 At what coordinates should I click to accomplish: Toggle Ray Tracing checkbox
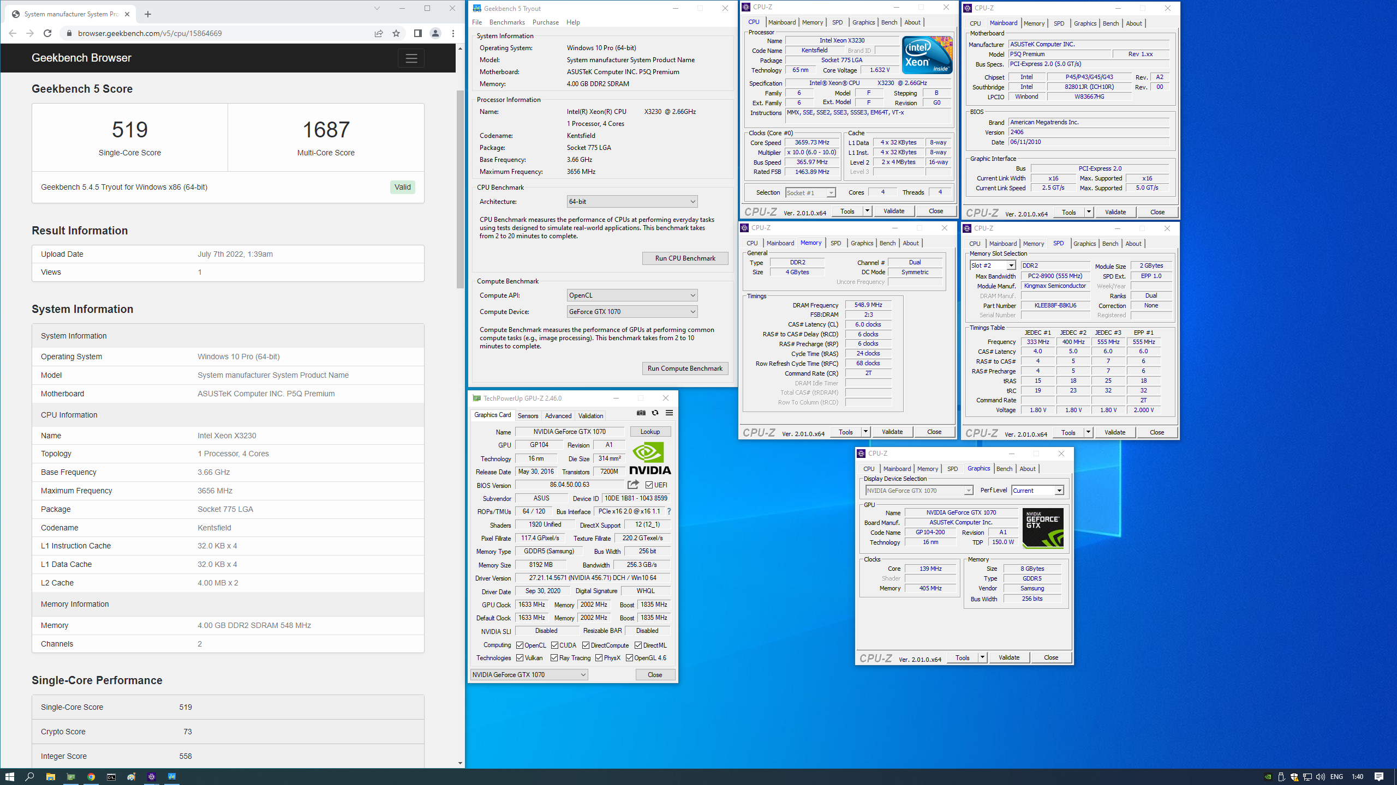[554, 658]
